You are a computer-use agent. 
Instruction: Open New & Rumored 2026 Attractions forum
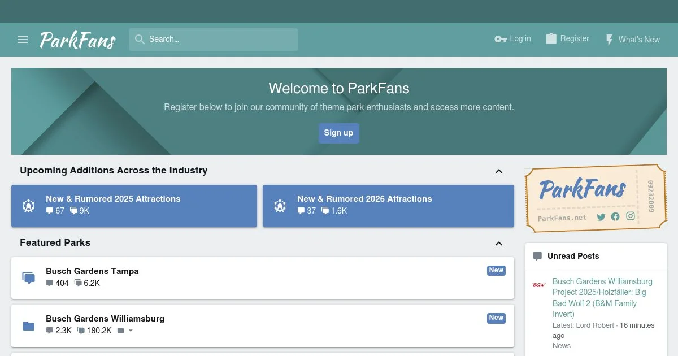[364, 199]
